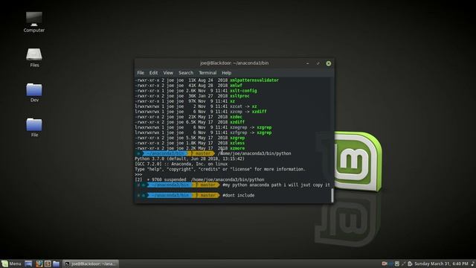Viewport: 476px width, 268px height.
Task: Launch the terminal launcher icon beside Firefox
Action: coord(48,264)
